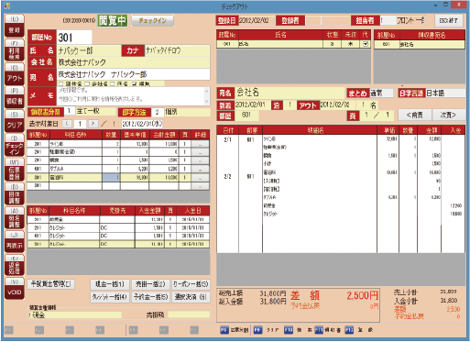The height and width of the screenshot is (342, 470).
Task: Toggle the 代 checkbox in guest row
Action: 366,44
